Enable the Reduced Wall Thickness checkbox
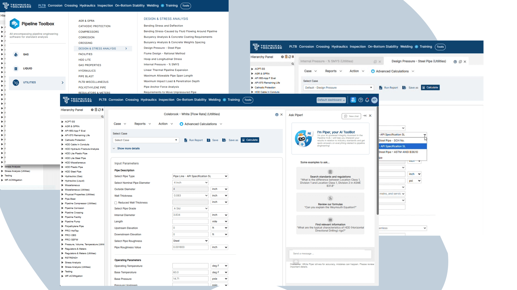 [116, 202]
